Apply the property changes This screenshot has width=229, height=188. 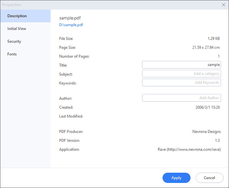coord(176,178)
